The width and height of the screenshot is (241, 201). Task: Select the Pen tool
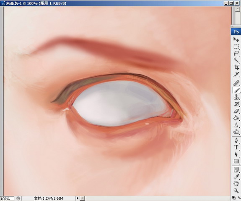point(236,140)
